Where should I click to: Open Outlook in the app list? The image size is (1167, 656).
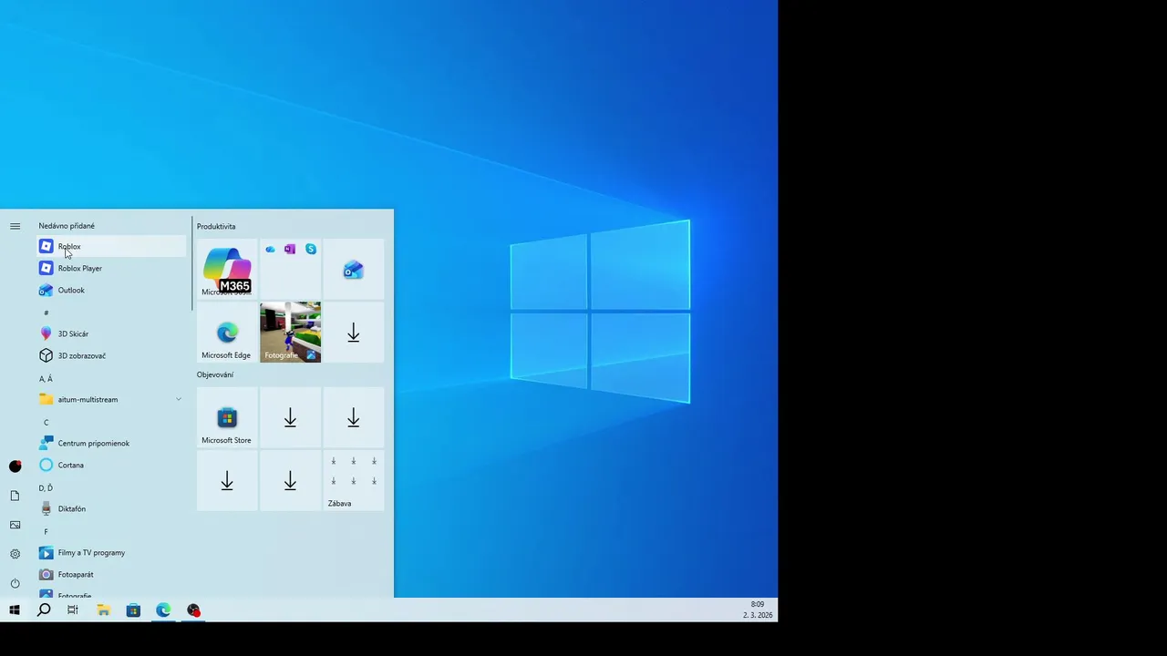point(111,290)
